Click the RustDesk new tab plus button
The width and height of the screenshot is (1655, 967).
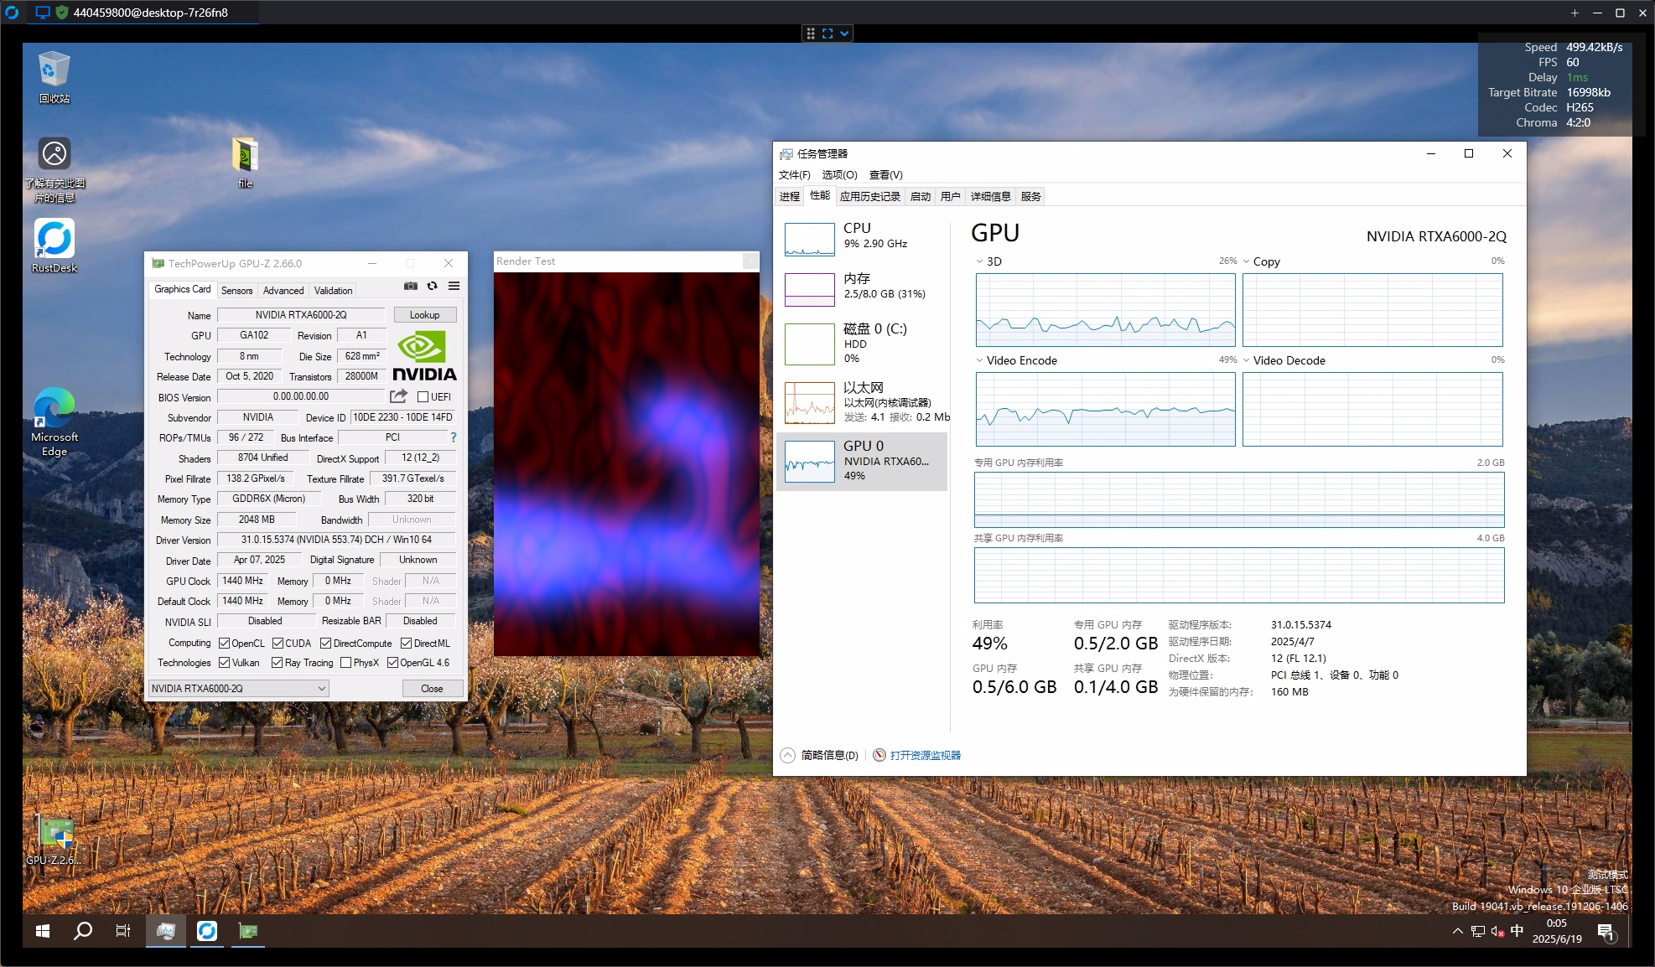(1575, 13)
